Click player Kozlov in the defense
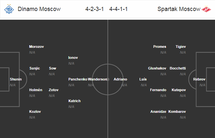 click(35, 111)
